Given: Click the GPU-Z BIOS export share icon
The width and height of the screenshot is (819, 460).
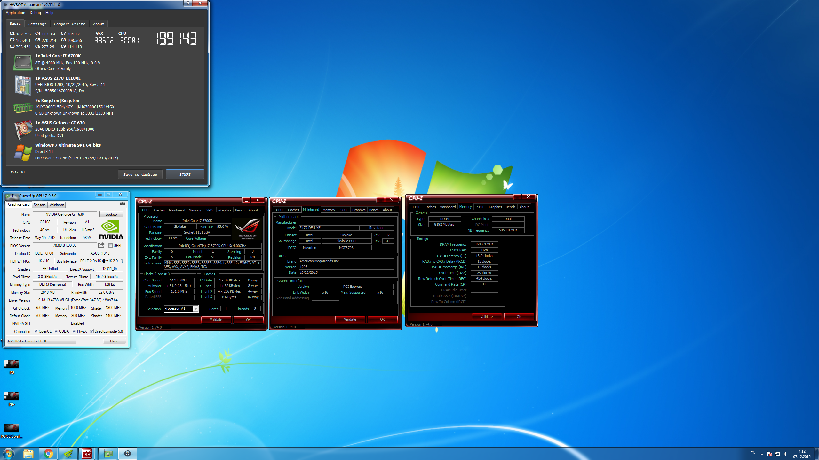Looking at the screenshot, I should pos(101,245).
